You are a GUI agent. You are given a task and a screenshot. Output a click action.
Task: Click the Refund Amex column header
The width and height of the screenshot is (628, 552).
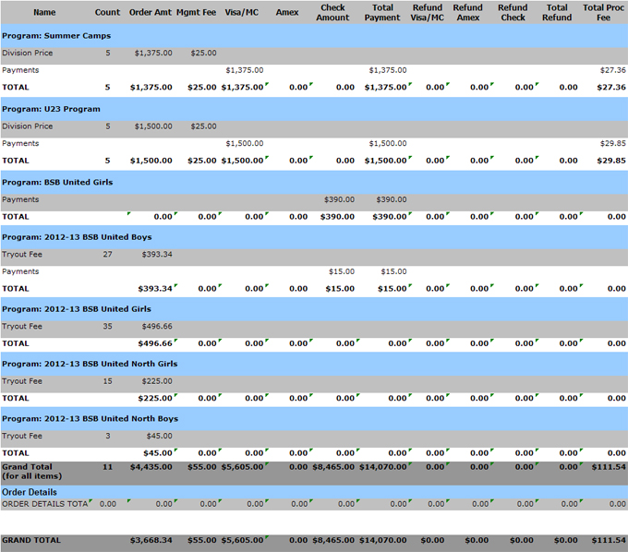pyautogui.click(x=468, y=12)
